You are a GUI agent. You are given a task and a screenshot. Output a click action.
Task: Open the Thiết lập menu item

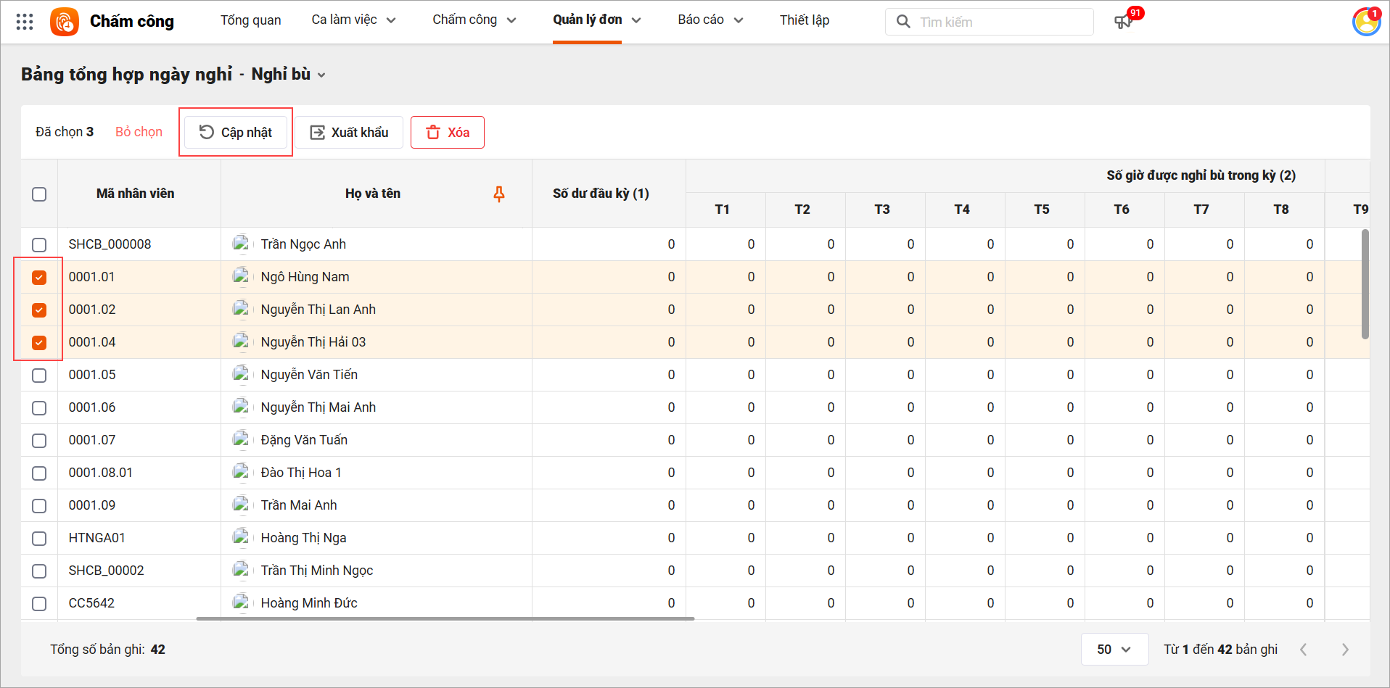tap(804, 20)
